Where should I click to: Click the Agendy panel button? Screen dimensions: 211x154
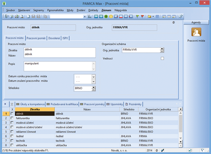pyautogui.click(x=196, y=22)
